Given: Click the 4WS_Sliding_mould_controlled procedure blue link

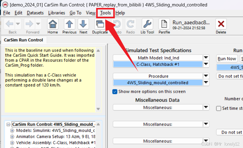Looking at the screenshot, I should pyautogui.click(x=158, y=83).
